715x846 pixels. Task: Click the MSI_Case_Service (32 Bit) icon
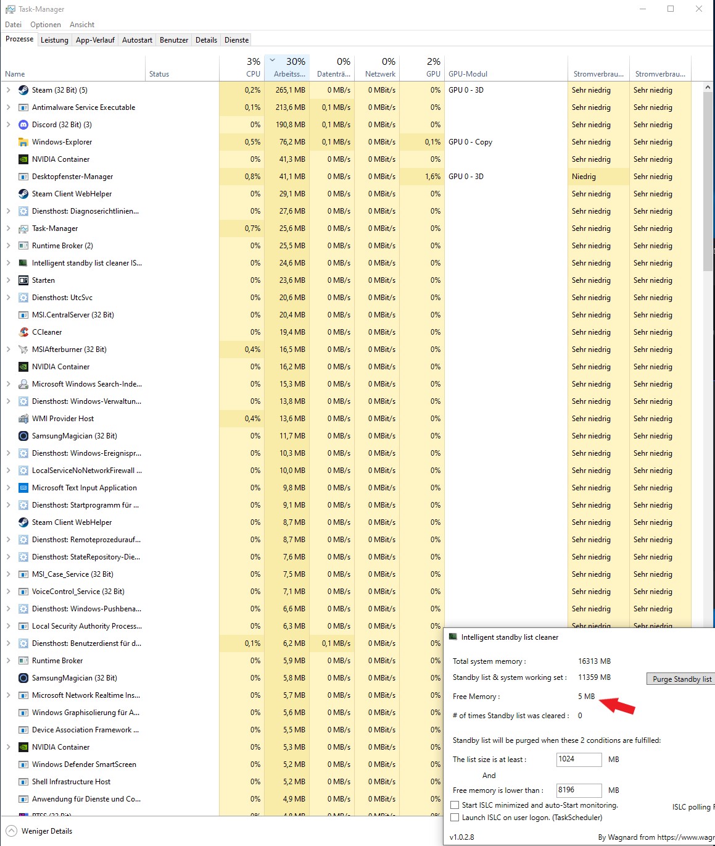(x=23, y=574)
